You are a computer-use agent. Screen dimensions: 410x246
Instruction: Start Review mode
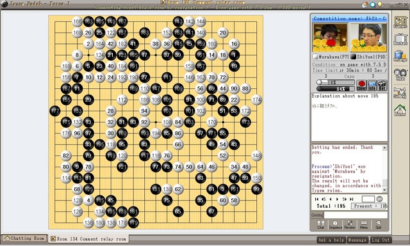350,225
